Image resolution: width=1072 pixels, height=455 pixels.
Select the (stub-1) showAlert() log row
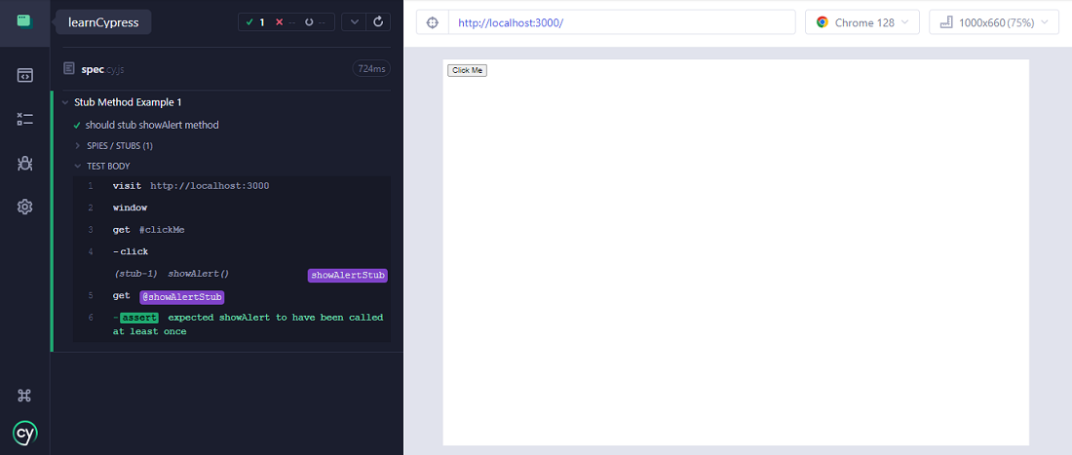pos(233,274)
